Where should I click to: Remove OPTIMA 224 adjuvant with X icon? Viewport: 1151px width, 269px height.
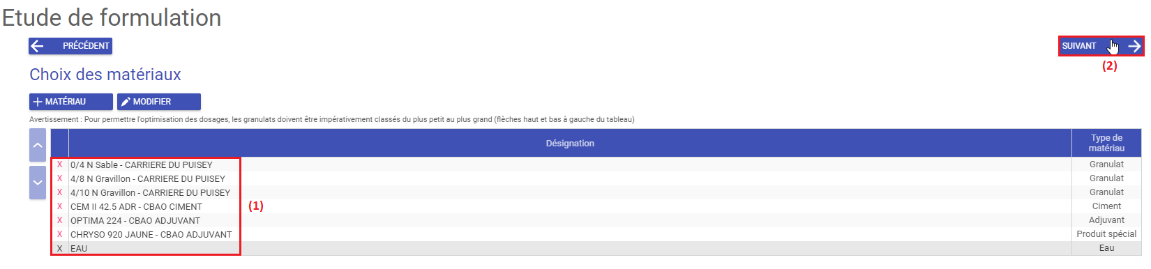pos(59,220)
